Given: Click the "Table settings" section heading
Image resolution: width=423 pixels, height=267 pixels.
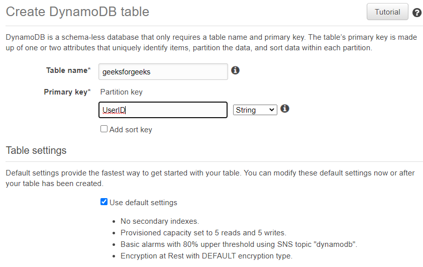Looking at the screenshot, I should [x=36, y=150].
